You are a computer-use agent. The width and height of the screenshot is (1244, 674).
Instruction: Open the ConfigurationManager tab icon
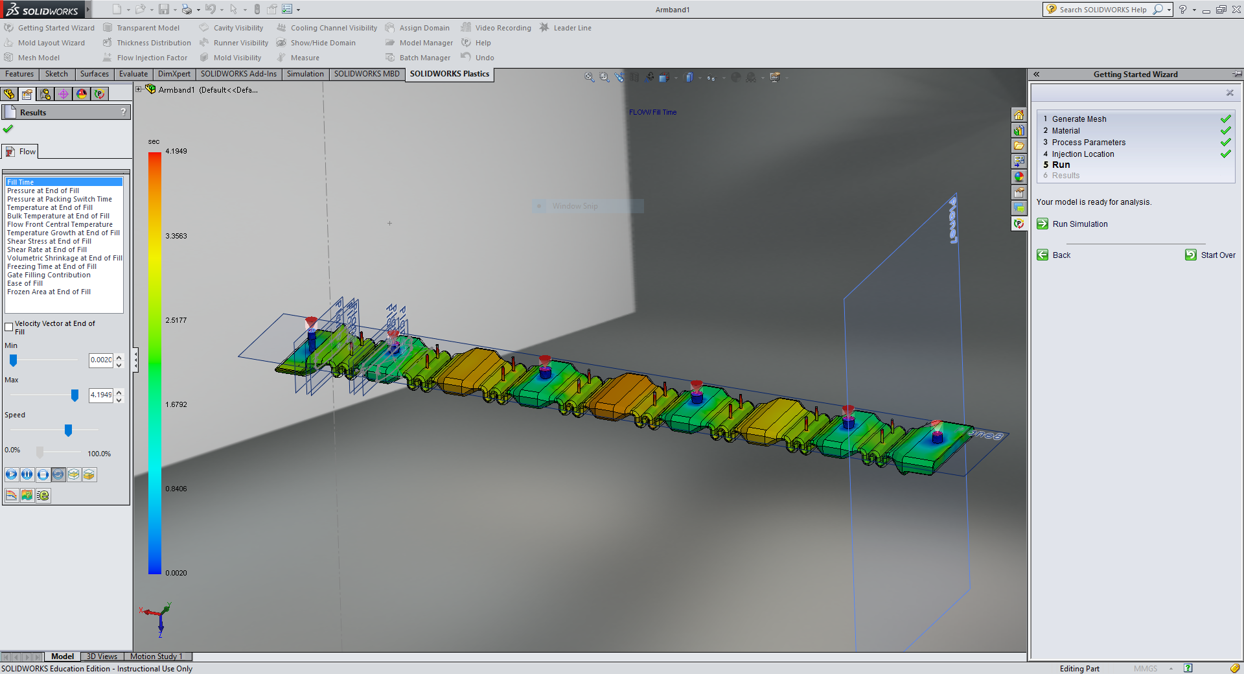[45, 94]
